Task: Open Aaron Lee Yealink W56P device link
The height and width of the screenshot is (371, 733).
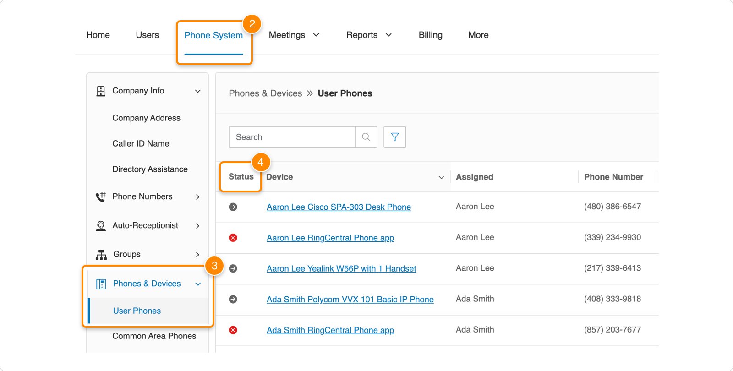Action: [x=341, y=269]
